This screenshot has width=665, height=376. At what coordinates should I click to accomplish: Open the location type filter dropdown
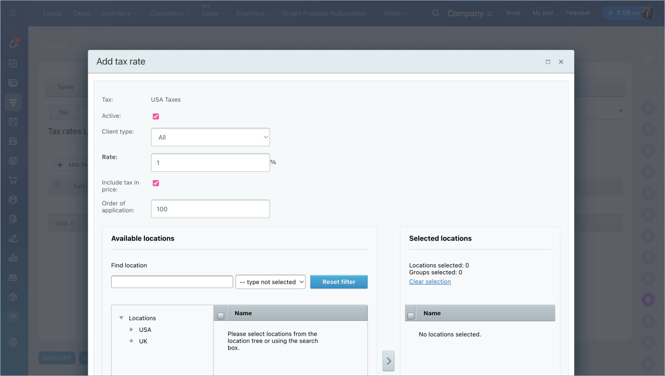coord(270,282)
